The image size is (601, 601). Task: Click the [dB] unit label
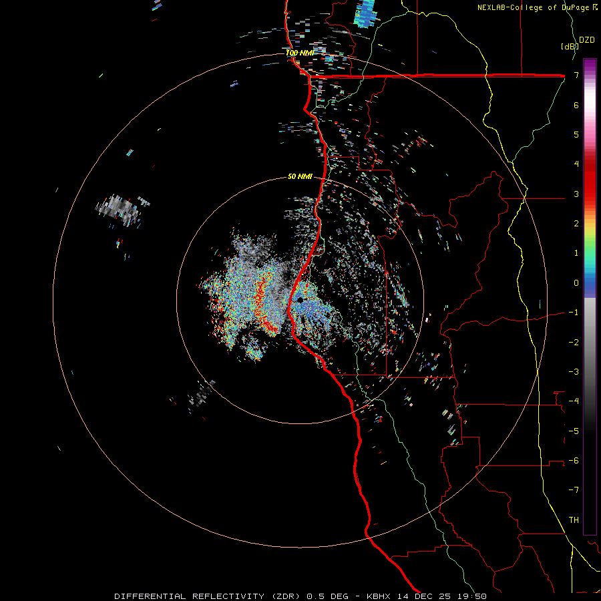pos(569,46)
